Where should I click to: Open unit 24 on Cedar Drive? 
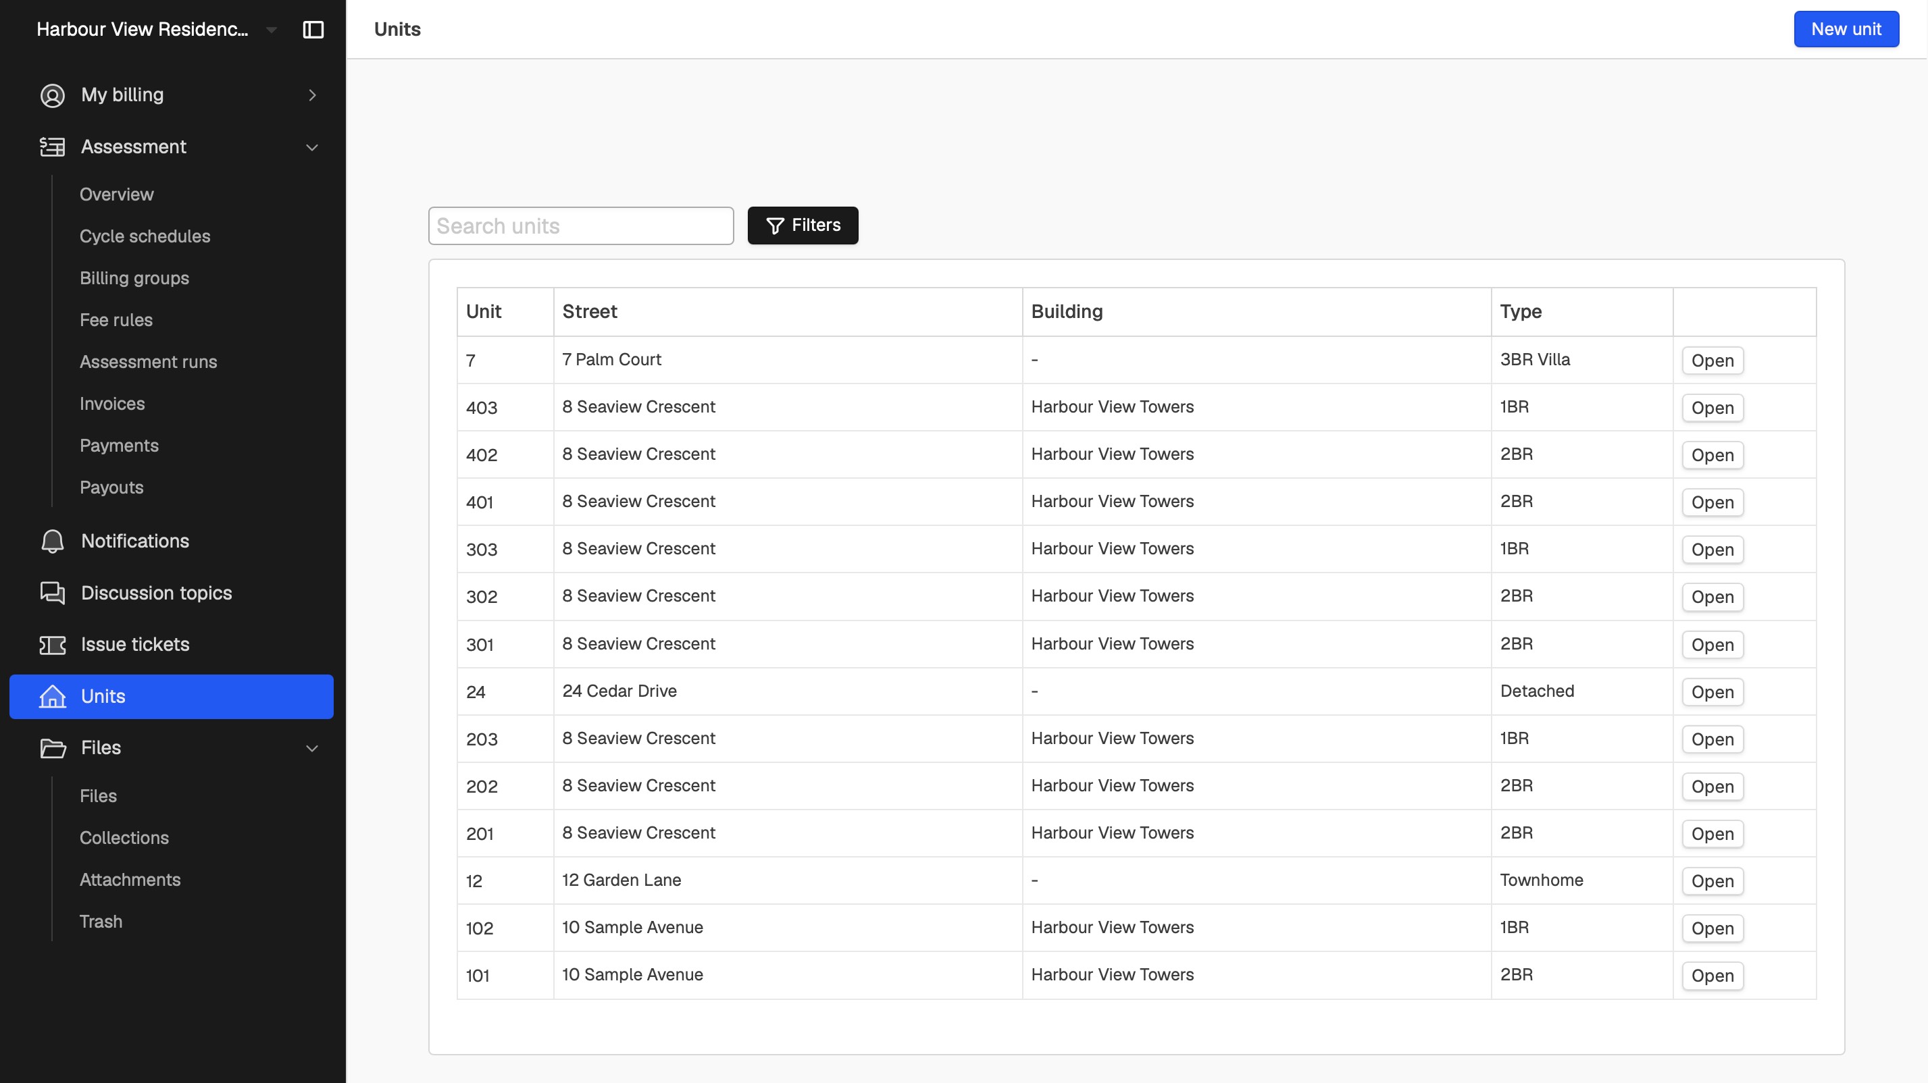pyautogui.click(x=1713, y=692)
